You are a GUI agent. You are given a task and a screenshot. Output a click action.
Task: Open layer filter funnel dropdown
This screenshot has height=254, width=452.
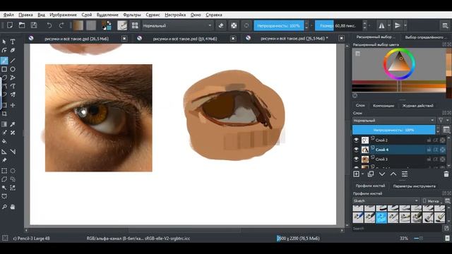click(x=441, y=121)
